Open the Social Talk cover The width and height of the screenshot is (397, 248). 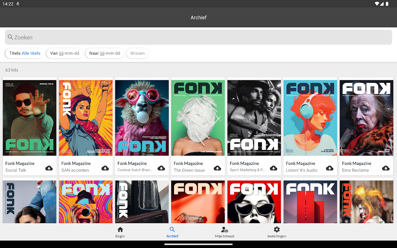coord(30,118)
